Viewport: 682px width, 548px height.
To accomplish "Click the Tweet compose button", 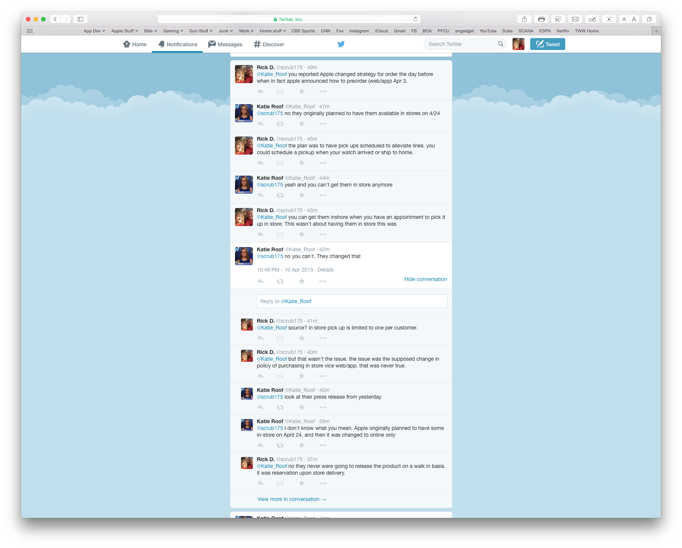I will click(x=548, y=44).
